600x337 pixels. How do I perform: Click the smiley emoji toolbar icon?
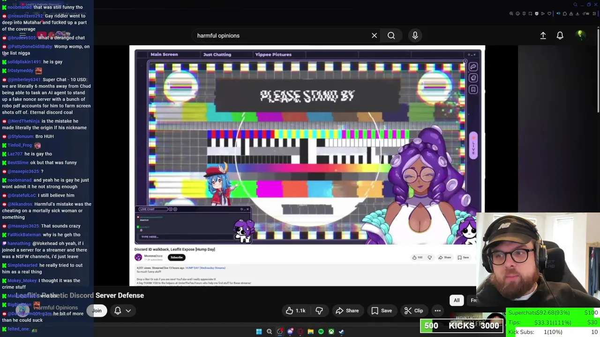[x=517, y=14]
